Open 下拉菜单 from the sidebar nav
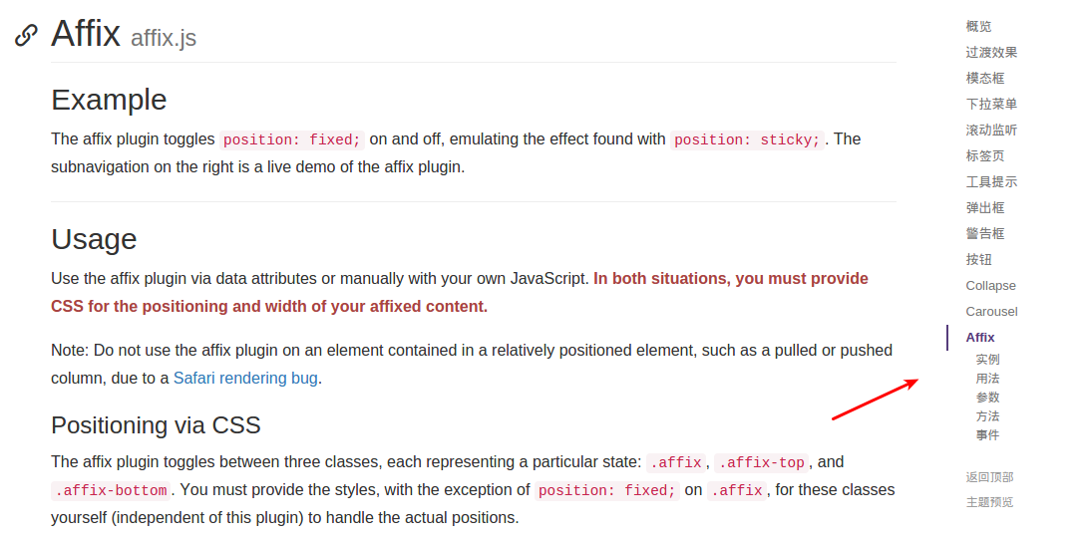Viewport: 1086px width, 538px height. 991,105
